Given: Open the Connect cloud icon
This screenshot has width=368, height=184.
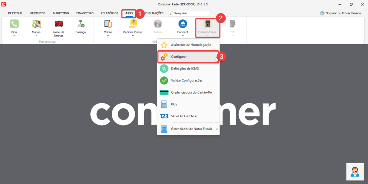Looking at the screenshot, I should point(183,24).
